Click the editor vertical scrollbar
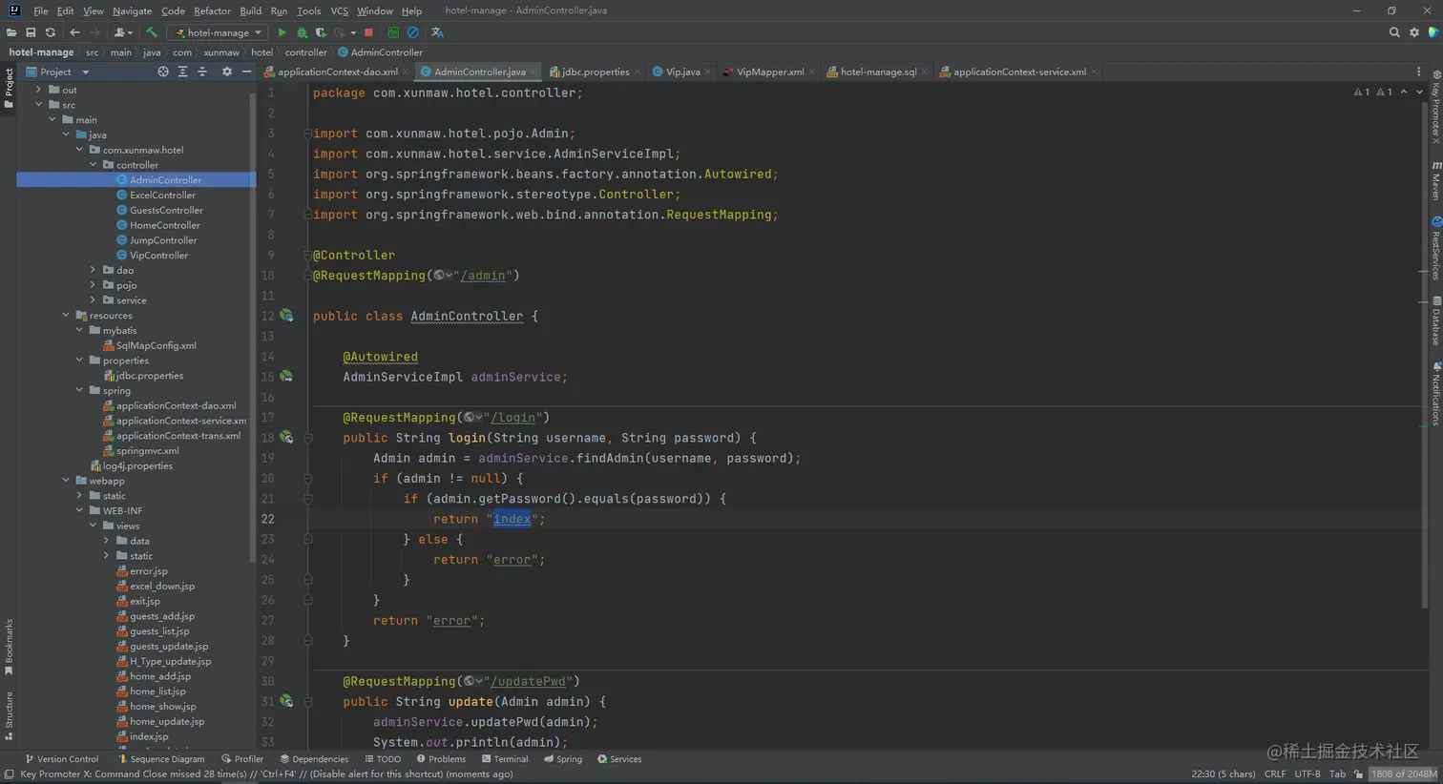Screen dimensions: 1443x784 1424,353
